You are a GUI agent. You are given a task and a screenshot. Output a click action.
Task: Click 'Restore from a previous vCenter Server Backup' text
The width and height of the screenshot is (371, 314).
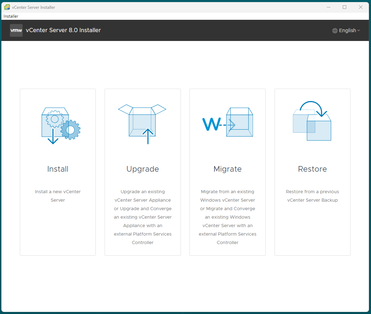click(312, 196)
